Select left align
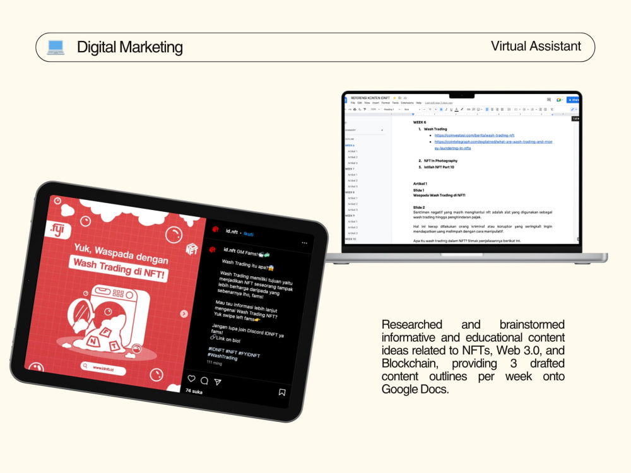Viewport: 631px width, 473px height. (487, 109)
